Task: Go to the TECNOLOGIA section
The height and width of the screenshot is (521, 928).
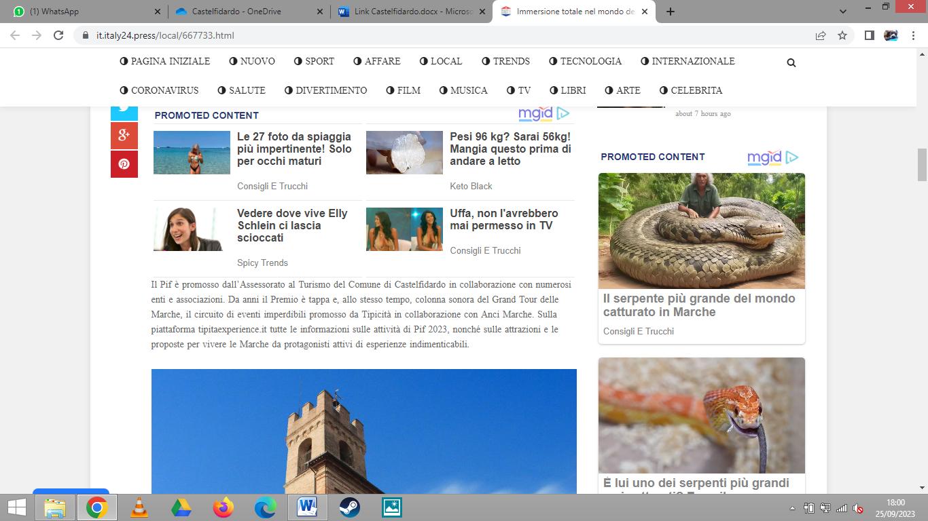Action: click(585, 61)
